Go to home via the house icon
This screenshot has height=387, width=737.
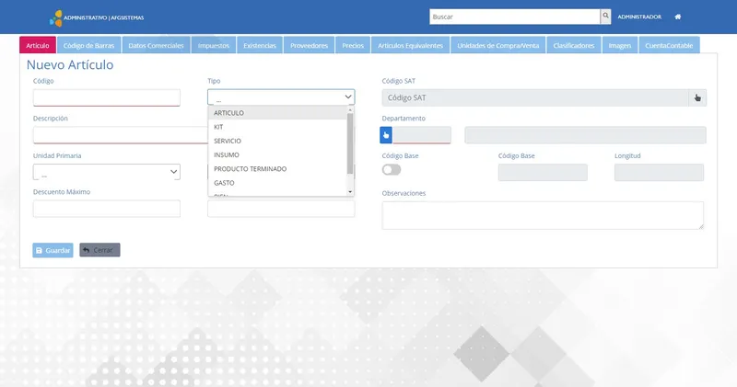coord(678,17)
